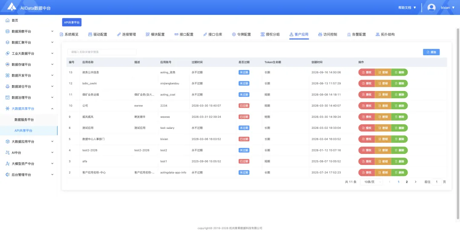Collapse the 大数据共享平台 menu chevron
Viewport: 460px width, 233px height.
coord(52,108)
